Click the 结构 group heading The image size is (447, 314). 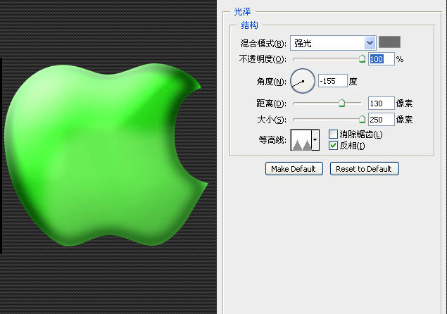tap(249, 25)
